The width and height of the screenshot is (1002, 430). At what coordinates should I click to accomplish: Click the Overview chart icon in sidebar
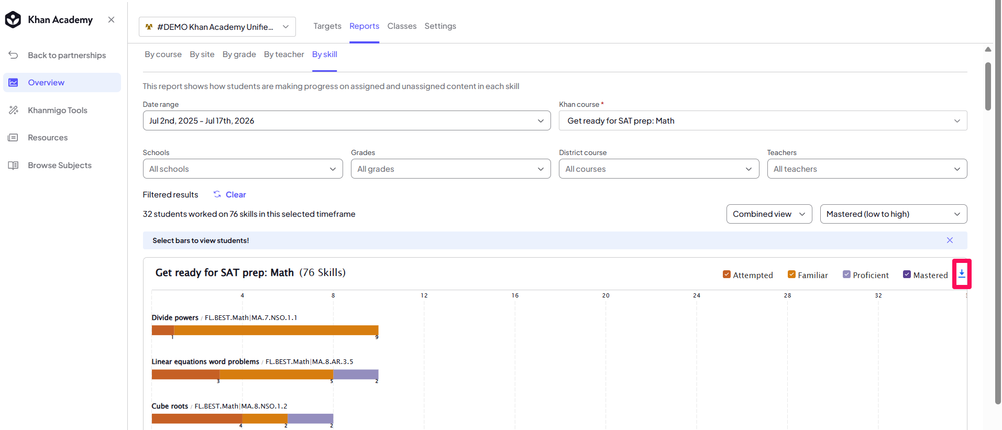click(14, 83)
